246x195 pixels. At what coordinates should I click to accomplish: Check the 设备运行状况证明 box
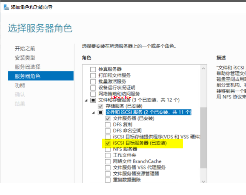pos(93,88)
